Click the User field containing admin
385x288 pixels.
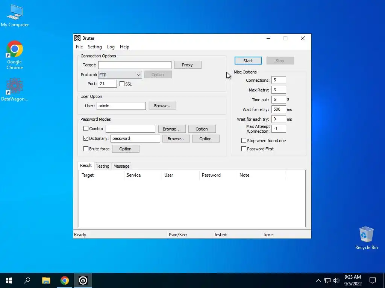coord(121,106)
